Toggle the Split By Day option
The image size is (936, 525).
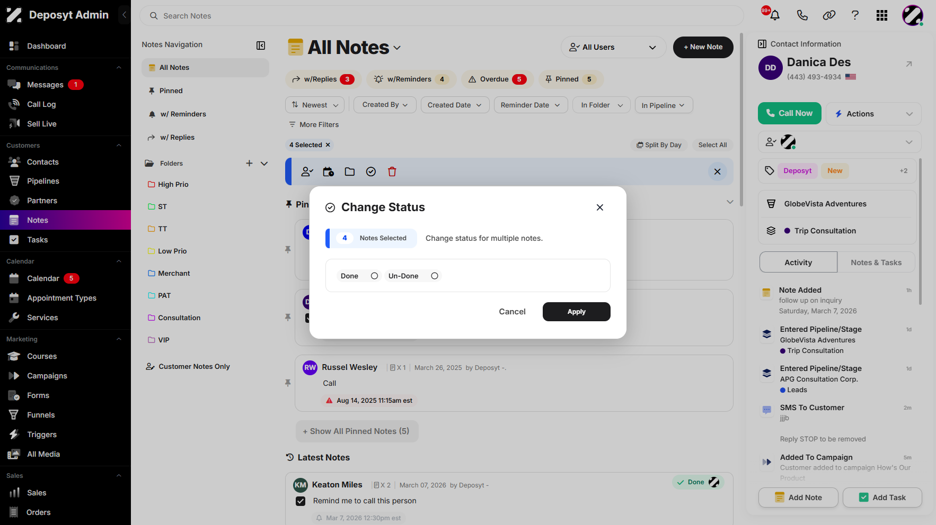coord(659,145)
